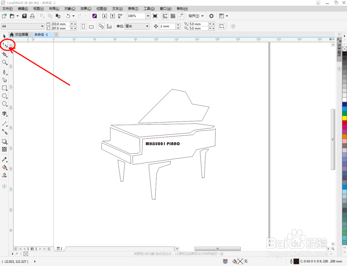
Task: Select the Rectangle tool
Action: click(5, 88)
